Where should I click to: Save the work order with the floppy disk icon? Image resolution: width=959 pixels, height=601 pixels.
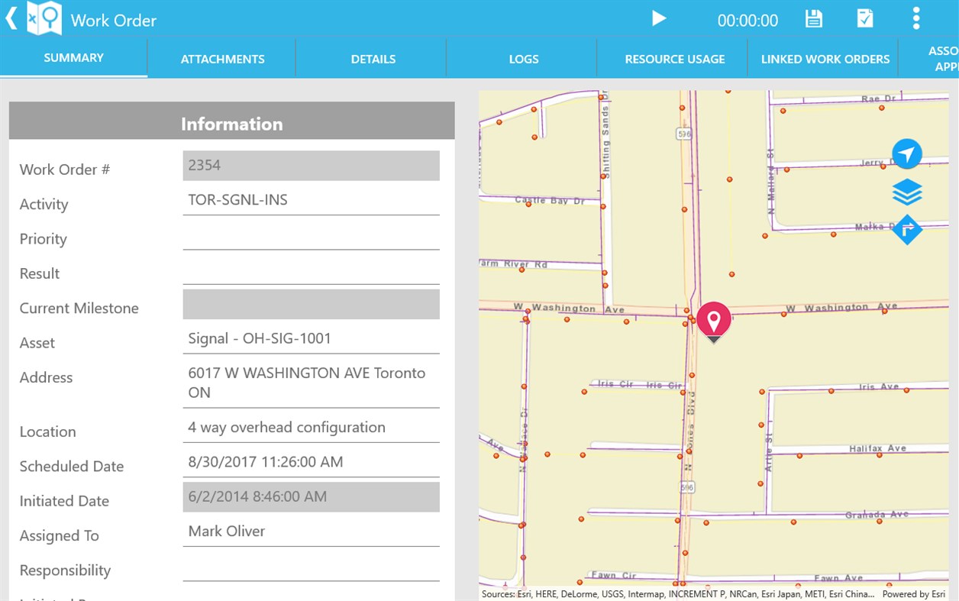click(814, 19)
